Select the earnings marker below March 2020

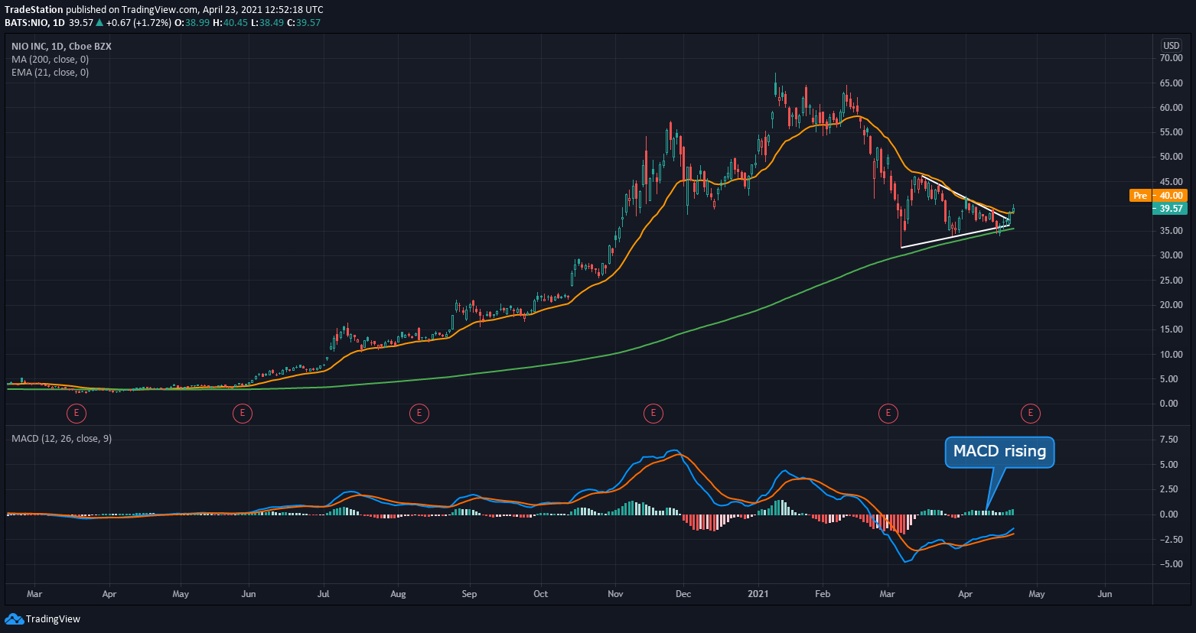77,413
